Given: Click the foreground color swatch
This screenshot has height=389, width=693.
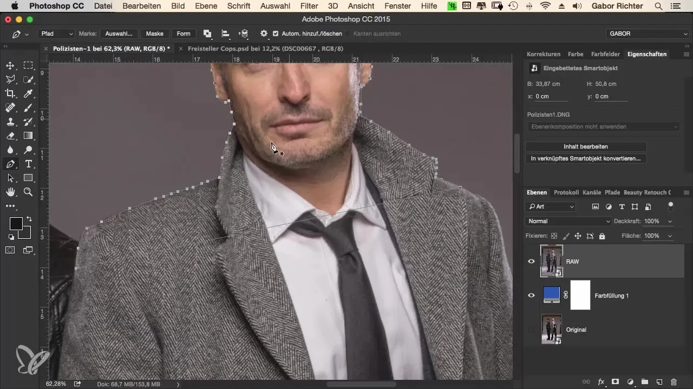Looking at the screenshot, I should point(16,224).
